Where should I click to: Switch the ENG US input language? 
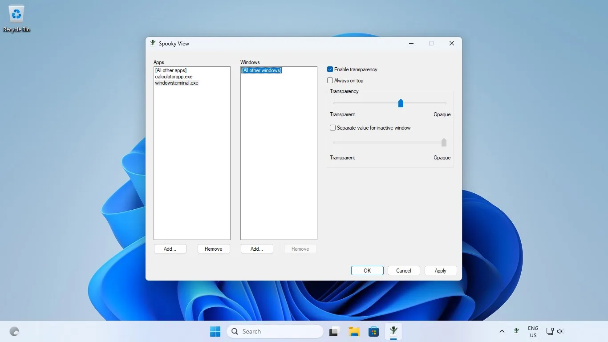tap(533, 332)
